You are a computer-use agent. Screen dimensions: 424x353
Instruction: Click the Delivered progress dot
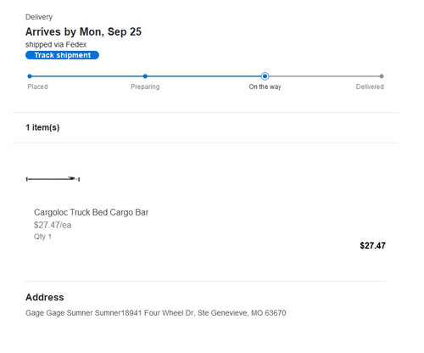pyautogui.click(x=382, y=76)
